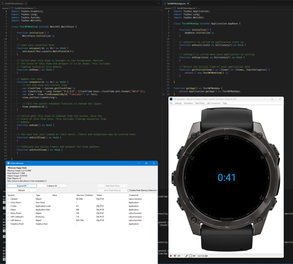The image size is (293, 264).
Task: Maximize the Active Memory window
Action: [146, 163]
